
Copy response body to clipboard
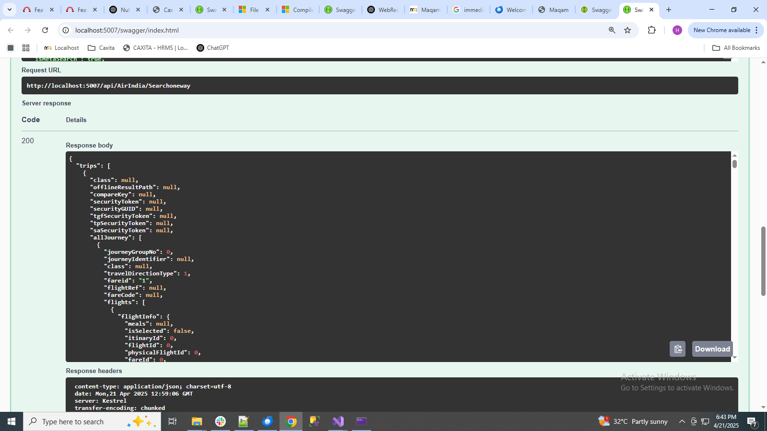pyautogui.click(x=677, y=349)
